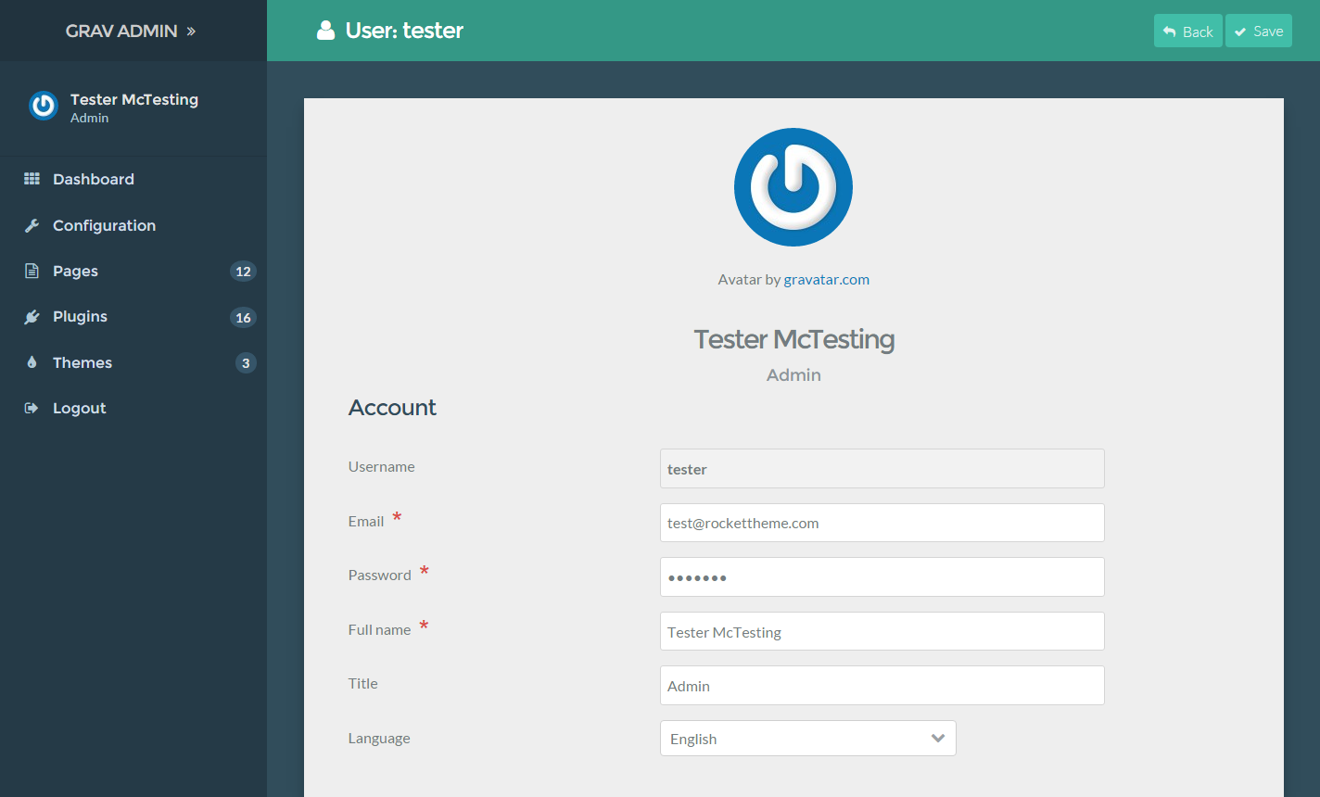Click the Plugins plug icon
The width and height of the screenshot is (1320, 797).
point(32,317)
